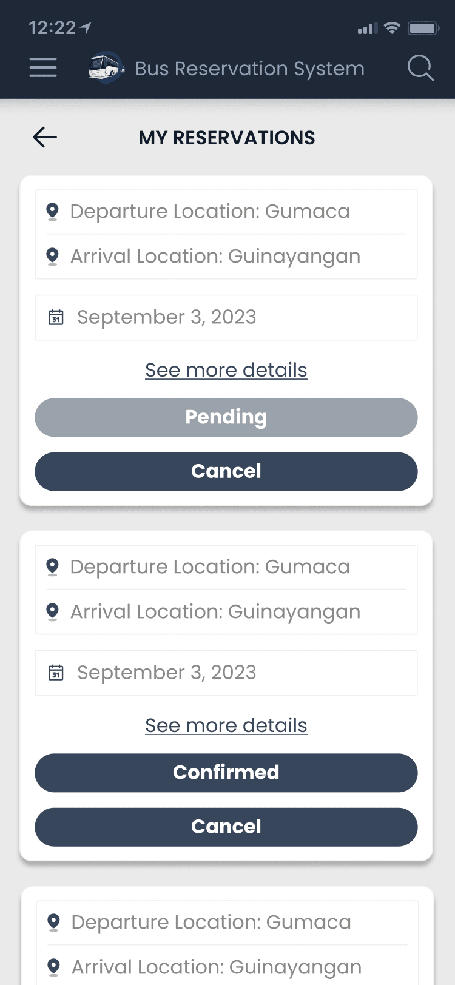Image resolution: width=455 pixels, height=985 pixels.
Task: Tap the bus logo icon
Action: tap(106, 67)
